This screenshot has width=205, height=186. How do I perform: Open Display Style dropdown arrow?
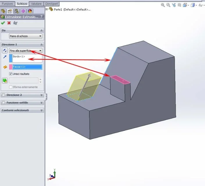tap(196, 5)
